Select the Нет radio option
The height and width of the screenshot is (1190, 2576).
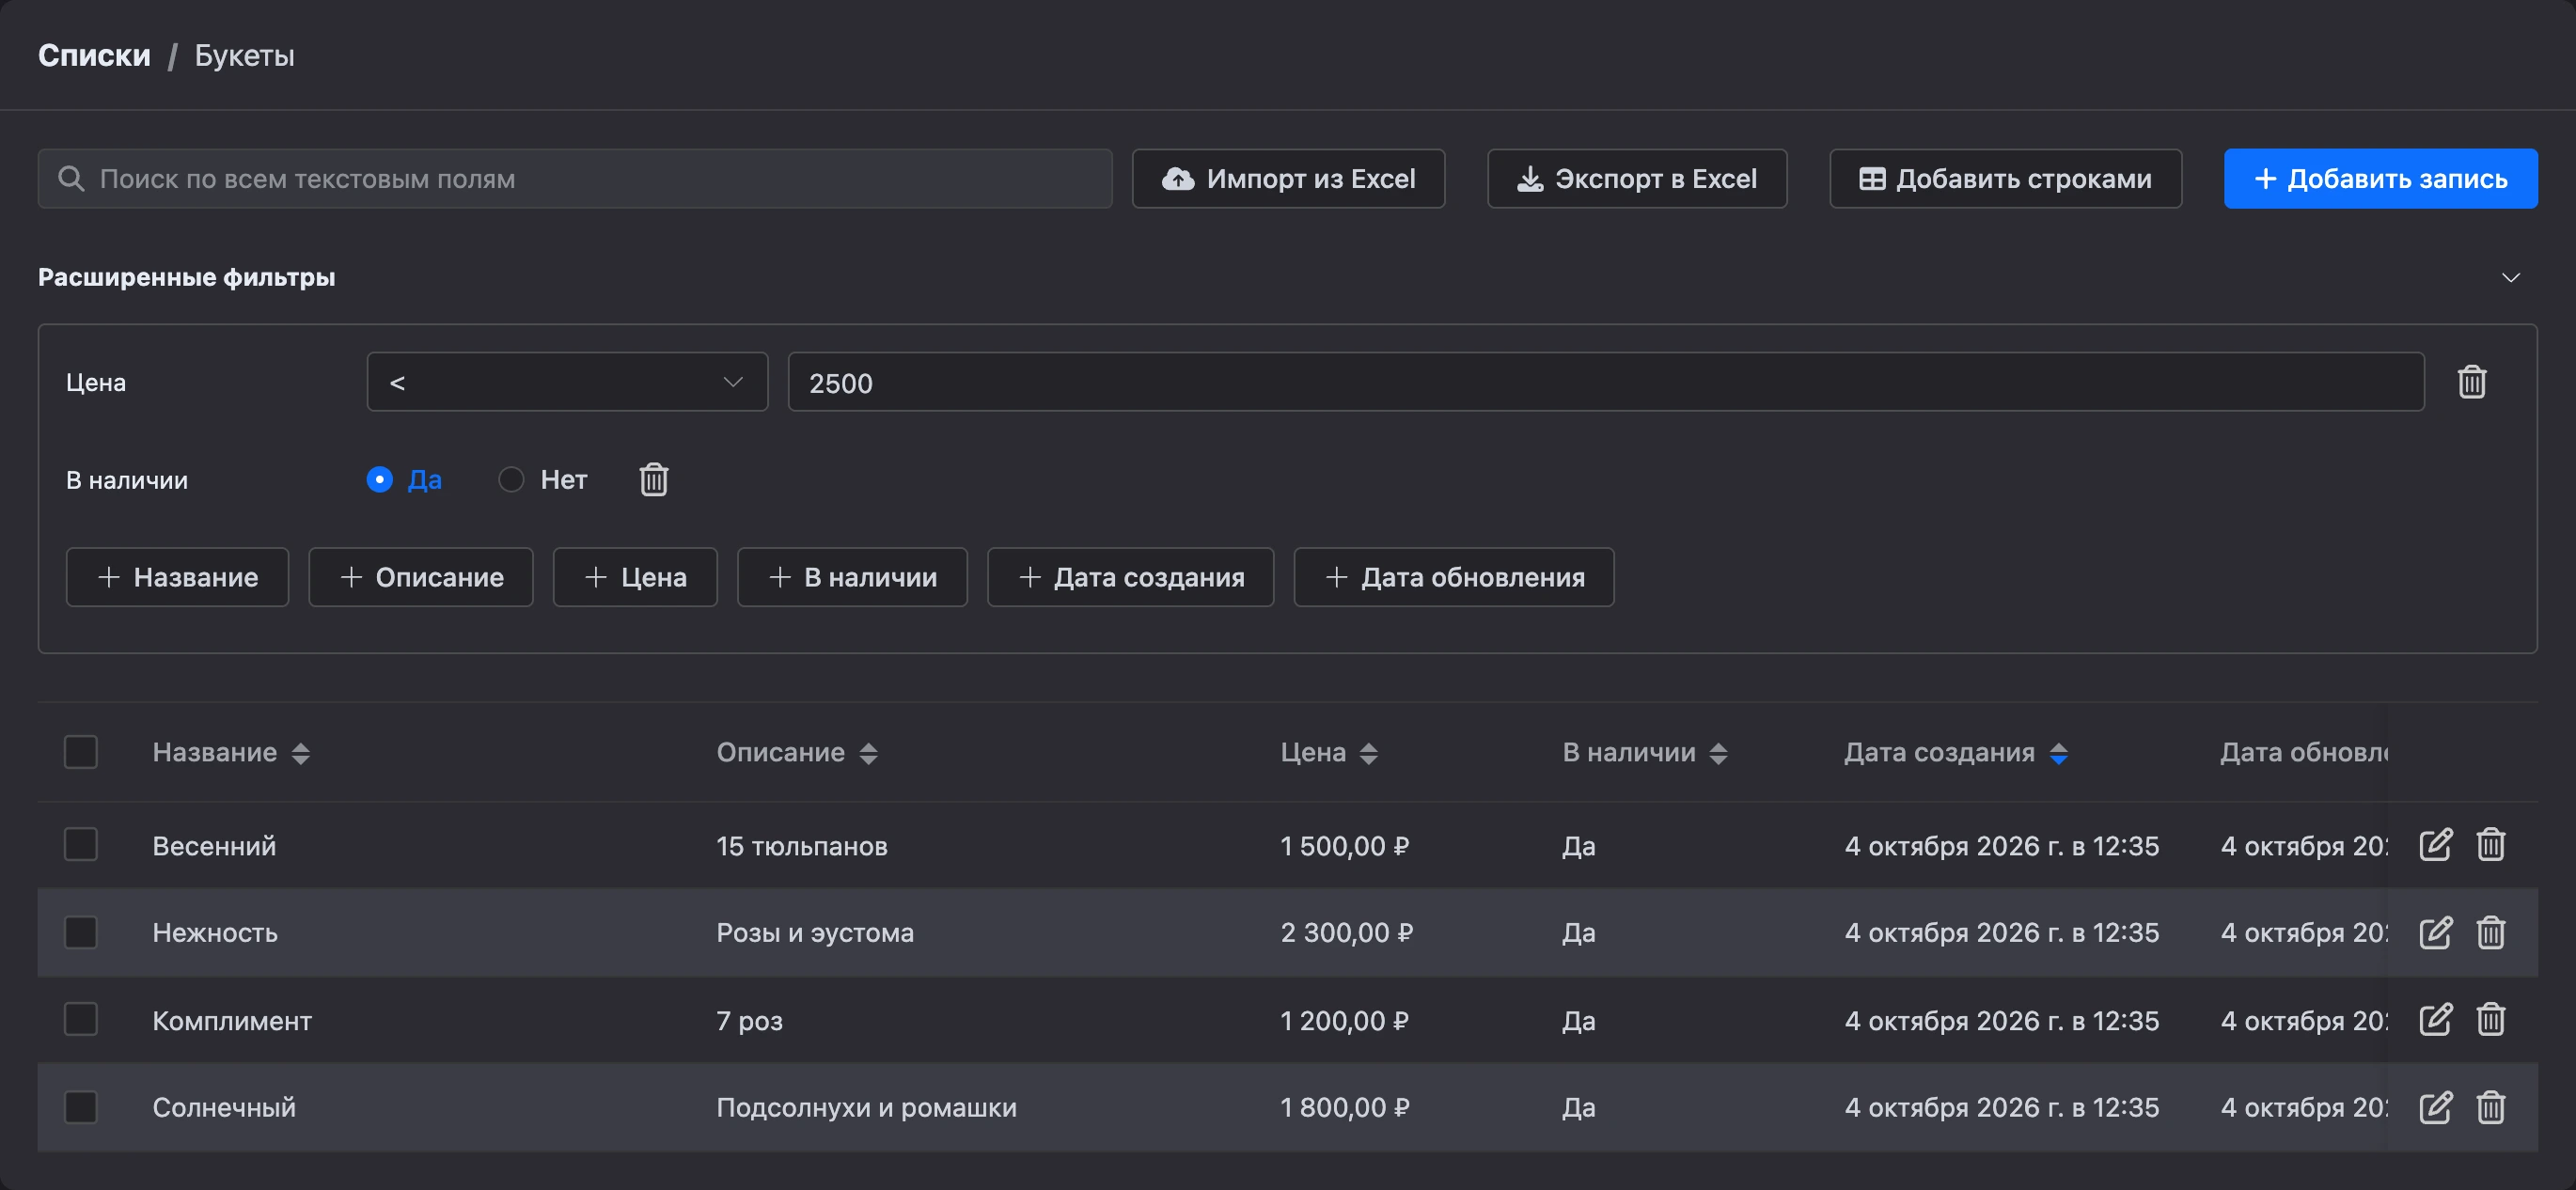coord(511,480)
